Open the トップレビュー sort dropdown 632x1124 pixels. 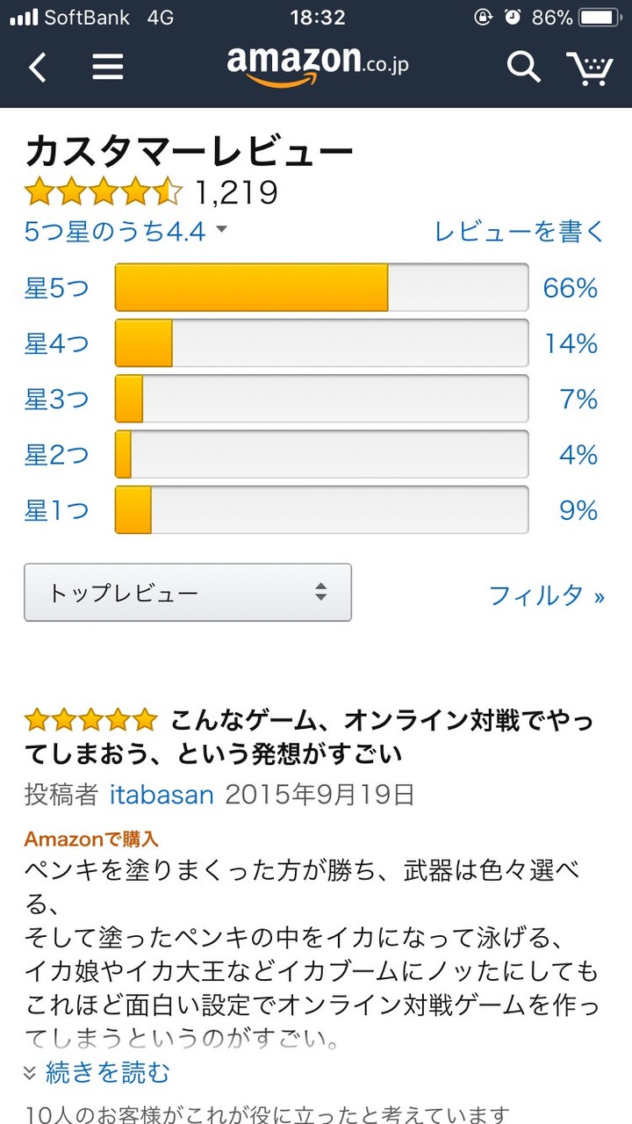tap(188, 593)
